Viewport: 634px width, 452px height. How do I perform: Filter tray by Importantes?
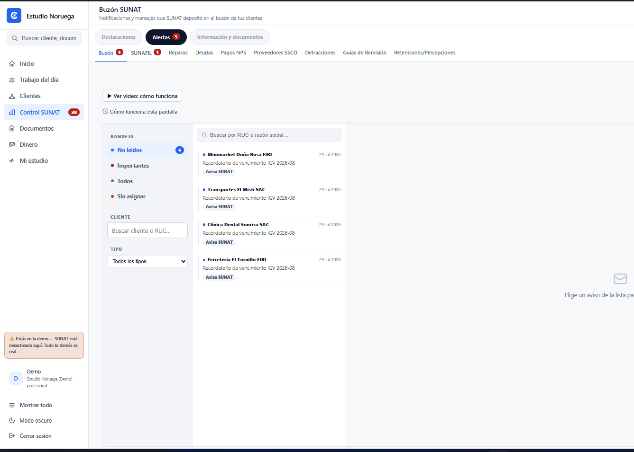tap(147, 166)
